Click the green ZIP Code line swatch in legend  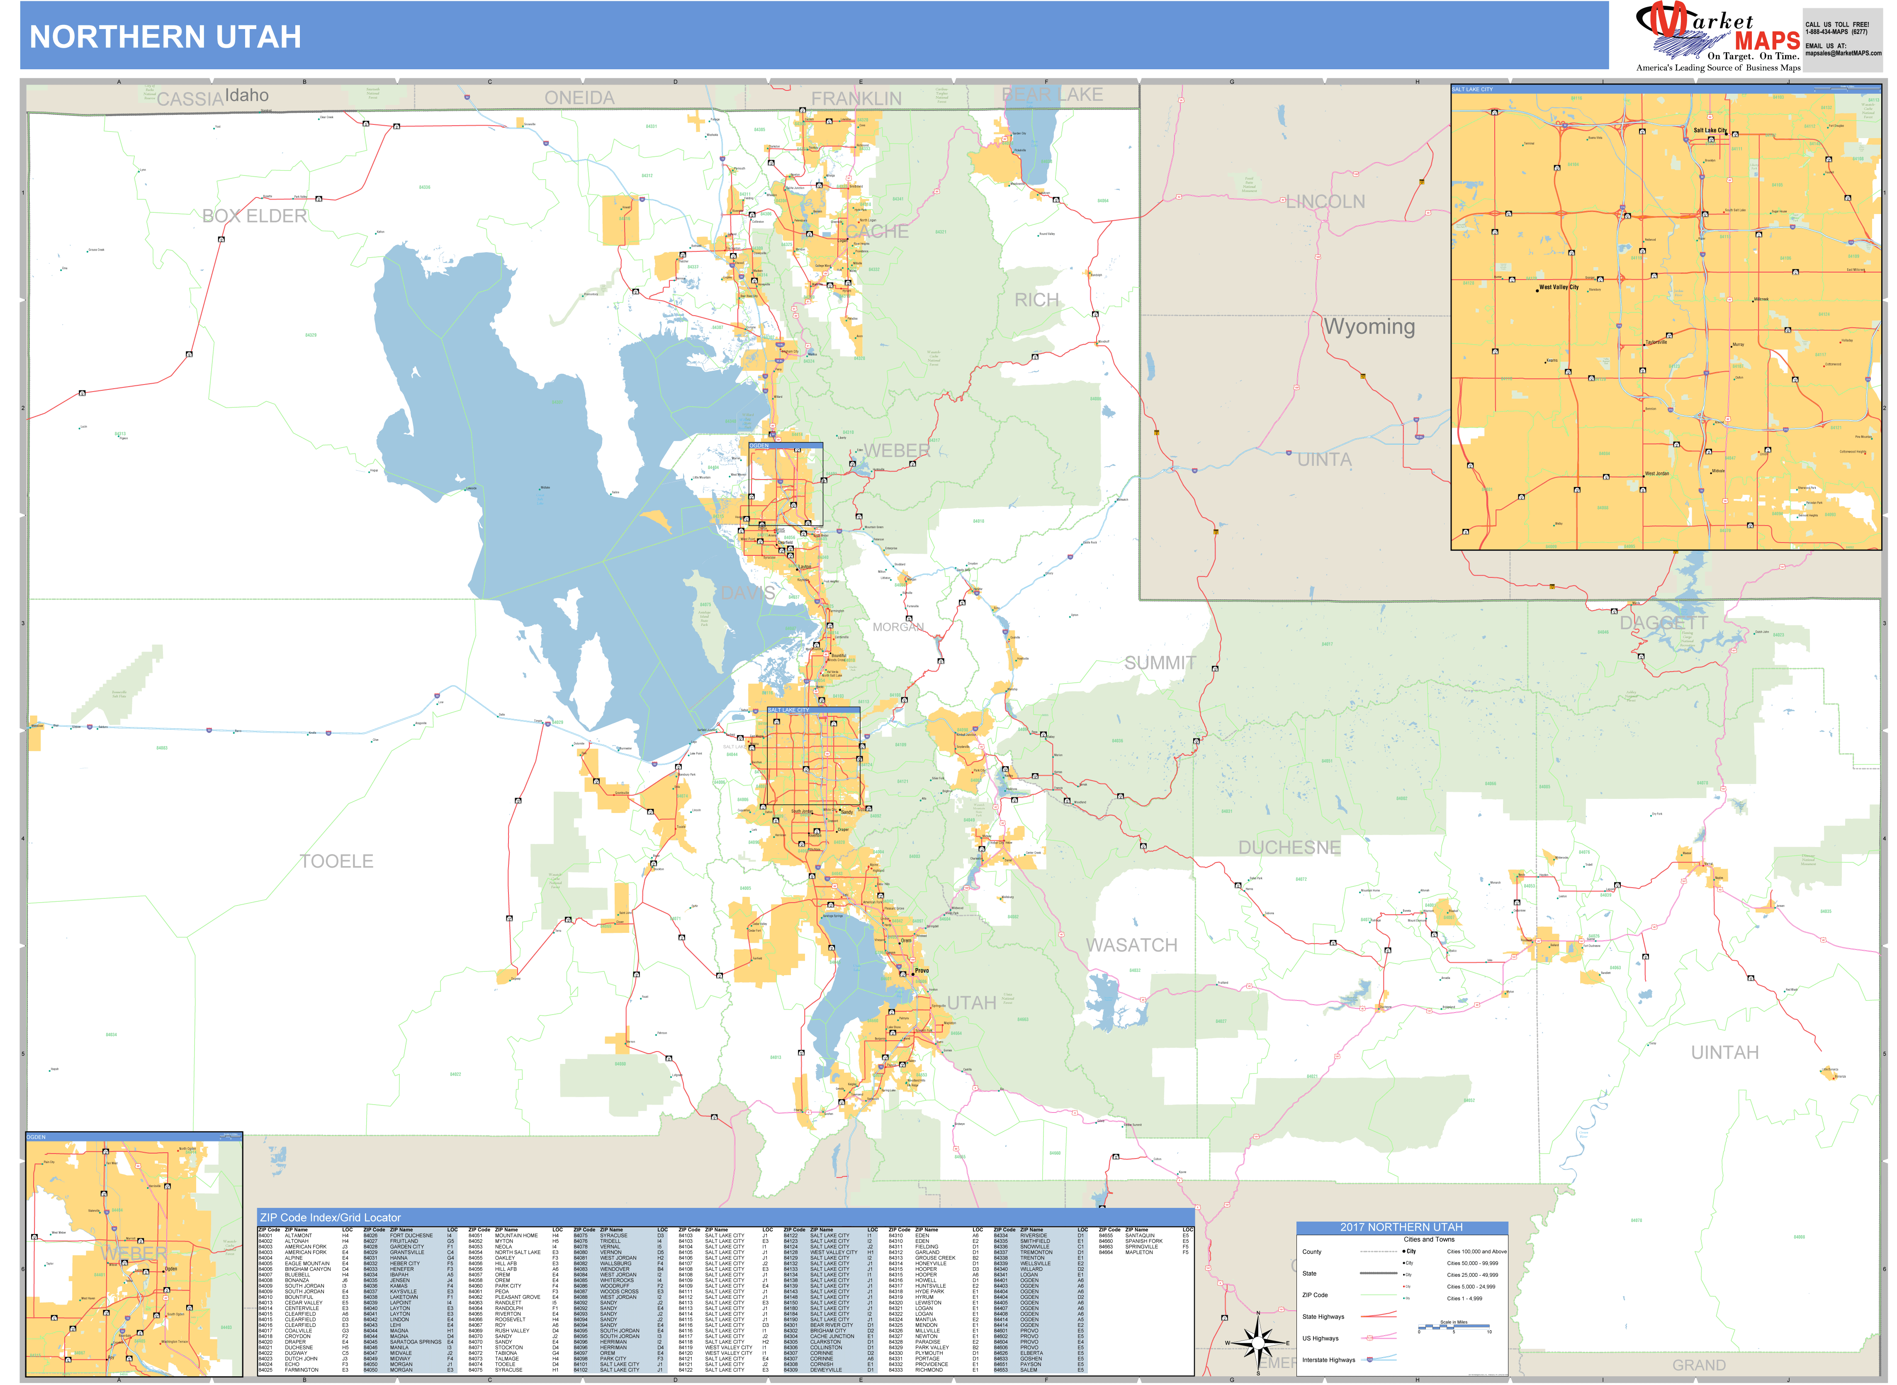[x=1379, y=1295]
